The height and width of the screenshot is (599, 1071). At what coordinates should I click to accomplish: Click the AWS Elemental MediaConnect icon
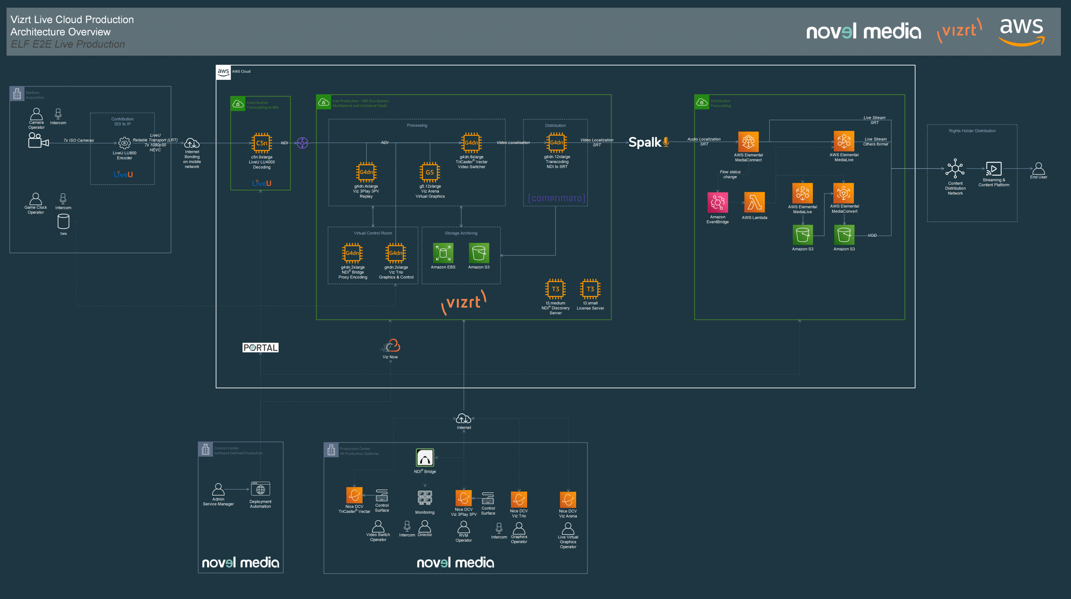click(748, 142)
